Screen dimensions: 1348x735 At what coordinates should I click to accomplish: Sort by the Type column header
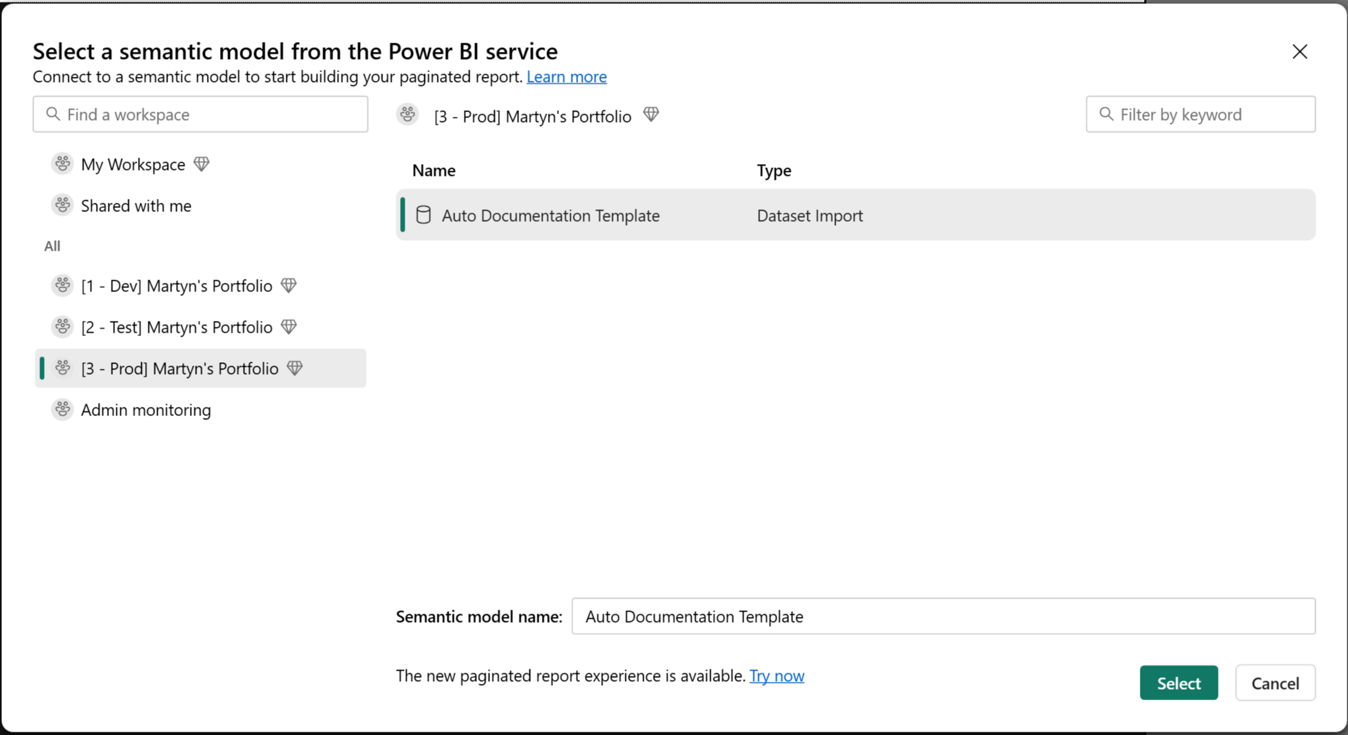[x=774, y=171]
